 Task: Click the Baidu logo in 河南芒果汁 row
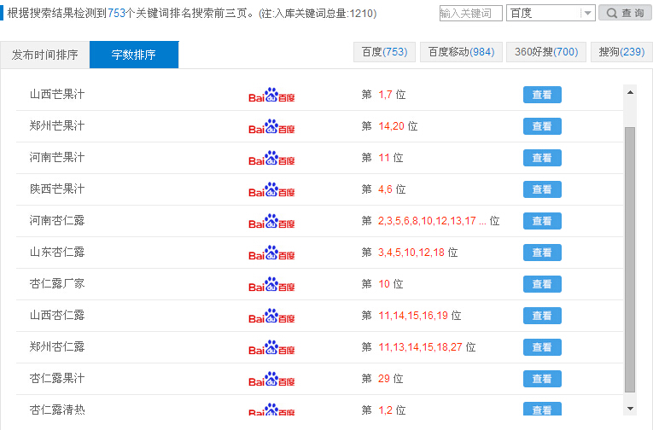click(x=271, y=158)
